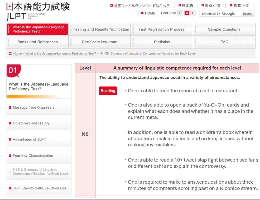
Task: Click the red arrow icon beside HOME
Action: (142, 13)
